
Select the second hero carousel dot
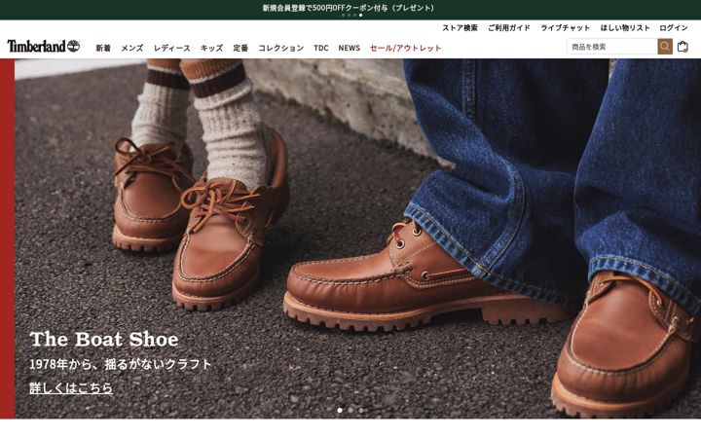click(x=350, y=410)
